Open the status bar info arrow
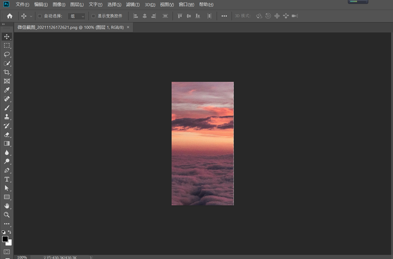Image resolution: width=393 pixels, height=259 pixels. point(90,257)
